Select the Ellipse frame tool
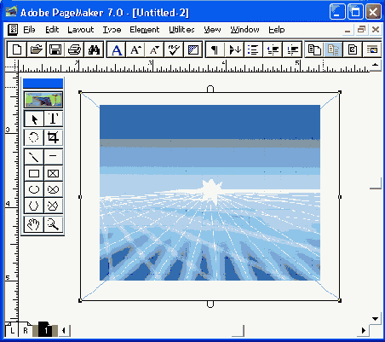 54,189
